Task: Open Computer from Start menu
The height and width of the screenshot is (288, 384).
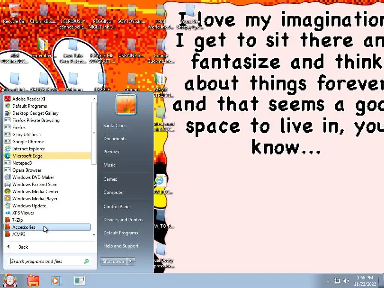Action: pos(114,192)
